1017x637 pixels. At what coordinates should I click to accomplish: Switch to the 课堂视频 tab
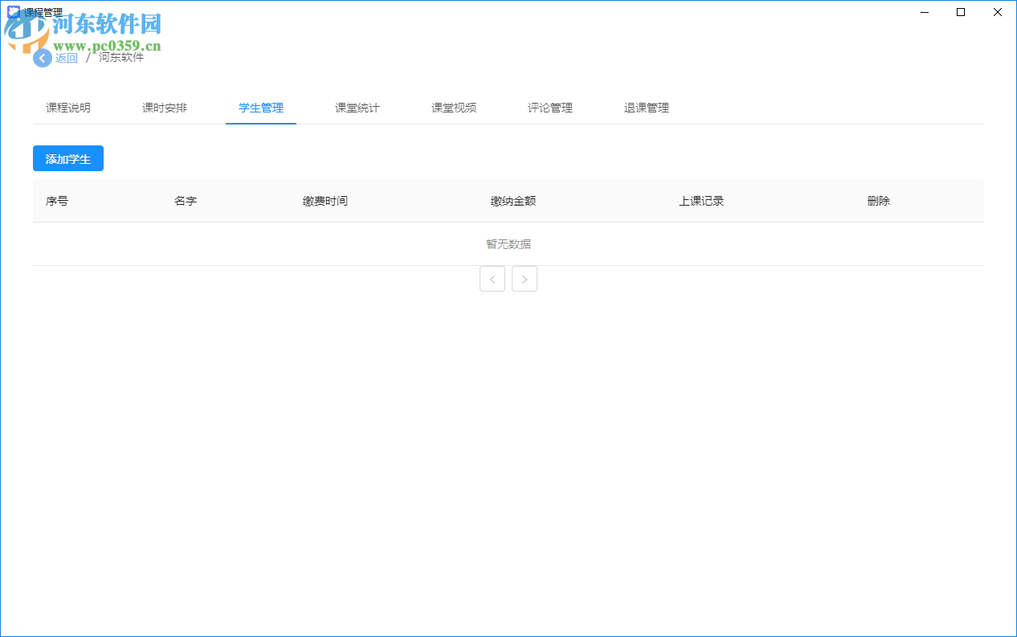point(453,107)
